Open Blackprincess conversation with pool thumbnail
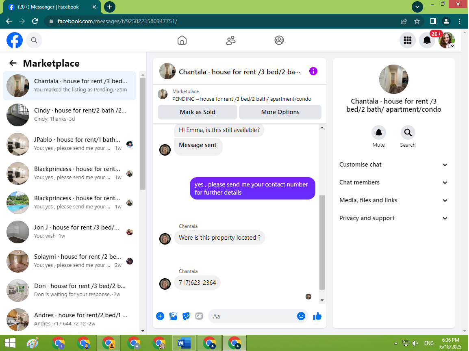469x351 pixels. [x=69, y=202]
